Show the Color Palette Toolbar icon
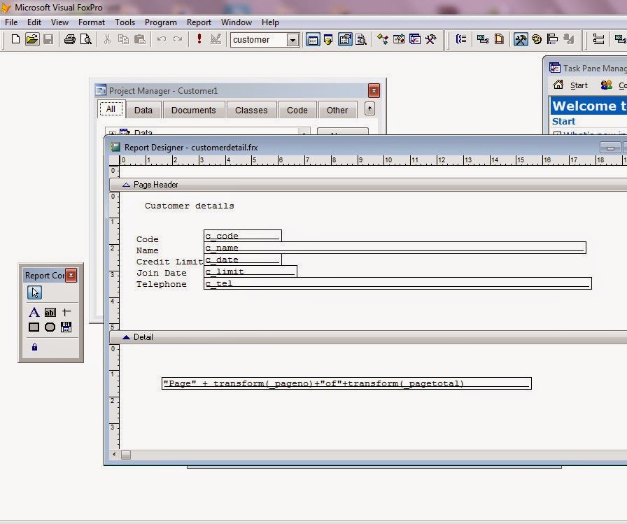The image size is (627, 524). point(537,39)
